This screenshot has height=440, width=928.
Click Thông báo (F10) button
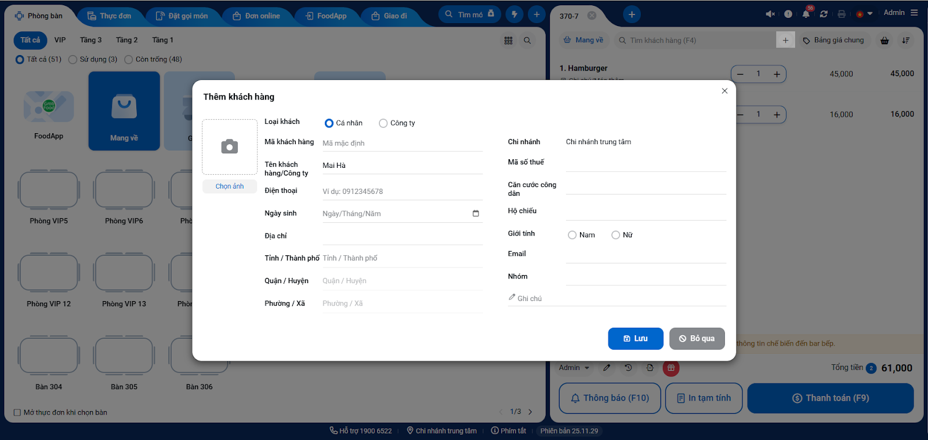pos(610,398)
